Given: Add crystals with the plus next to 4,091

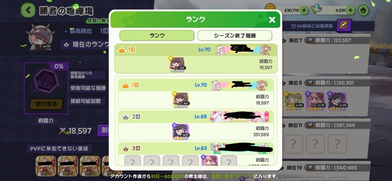Looking at the screenshot, I should [x=350, y=10].
